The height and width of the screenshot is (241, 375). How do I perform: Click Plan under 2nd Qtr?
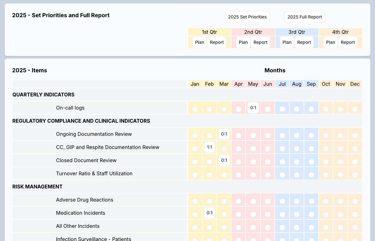click(243, 42)
